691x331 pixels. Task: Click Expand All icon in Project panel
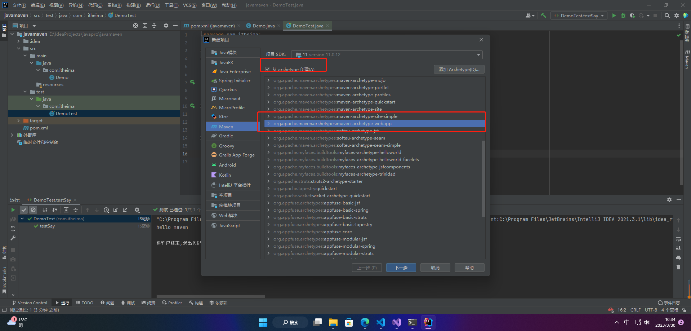coord(145,26)
